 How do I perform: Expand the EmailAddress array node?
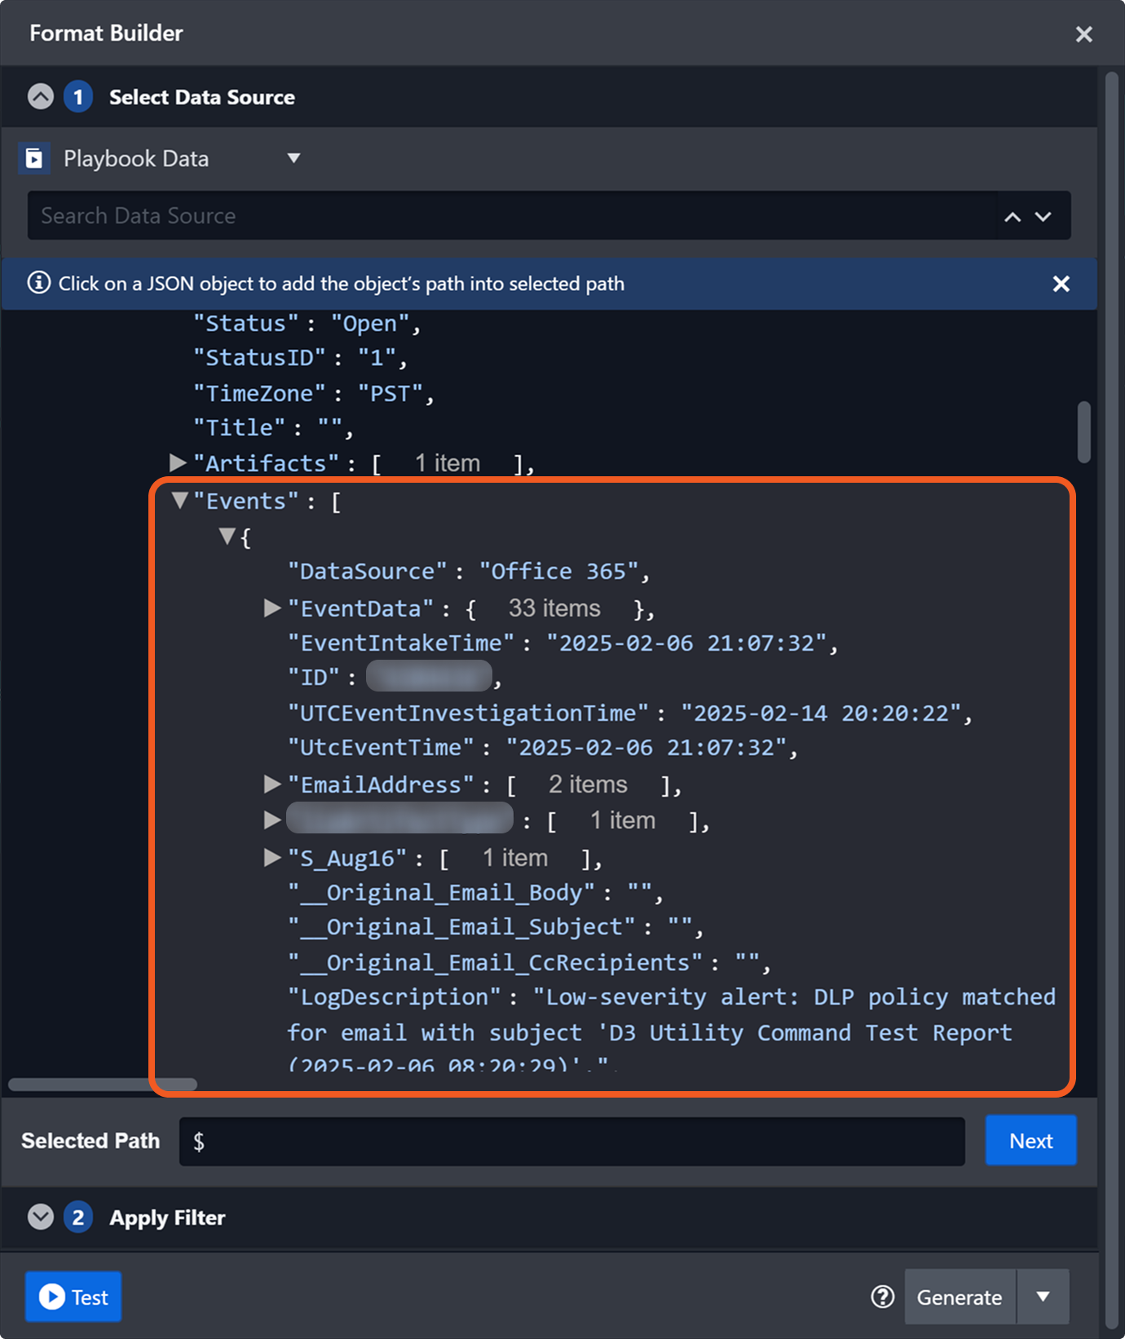[272, 784]
